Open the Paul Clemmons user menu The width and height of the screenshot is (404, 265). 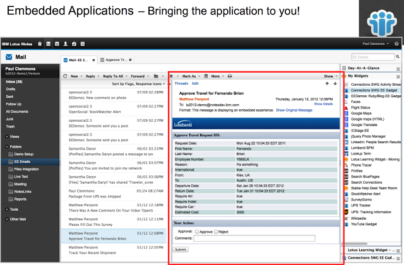(376, 44)
